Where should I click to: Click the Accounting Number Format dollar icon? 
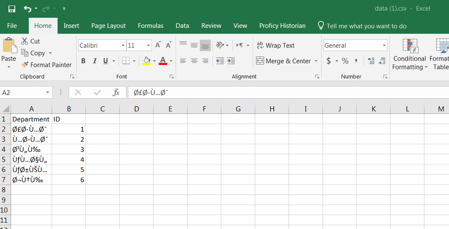[329, 61]
